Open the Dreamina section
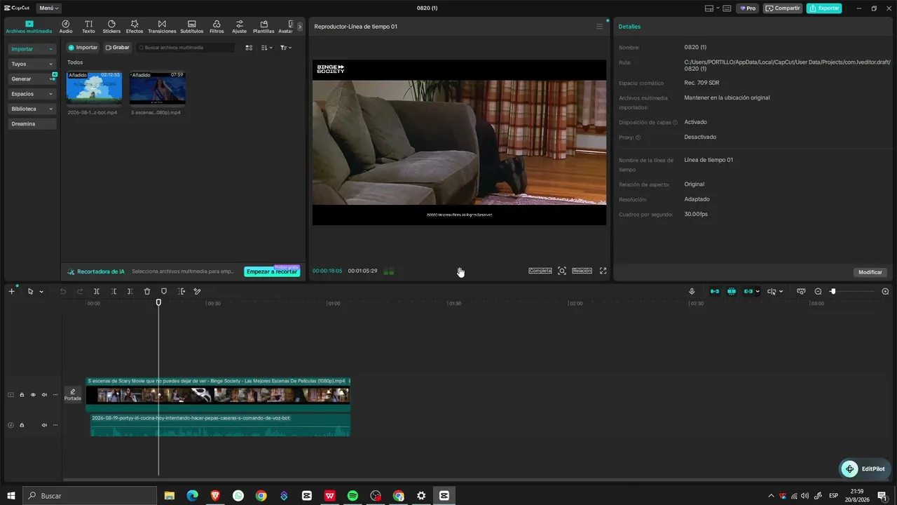 click(x=32, y=123)
